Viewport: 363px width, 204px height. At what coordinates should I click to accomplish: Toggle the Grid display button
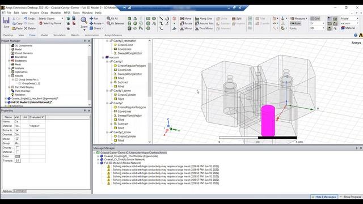315,19
